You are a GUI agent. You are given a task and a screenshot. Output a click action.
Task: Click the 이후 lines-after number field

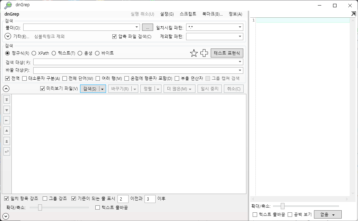pos(150,199)
